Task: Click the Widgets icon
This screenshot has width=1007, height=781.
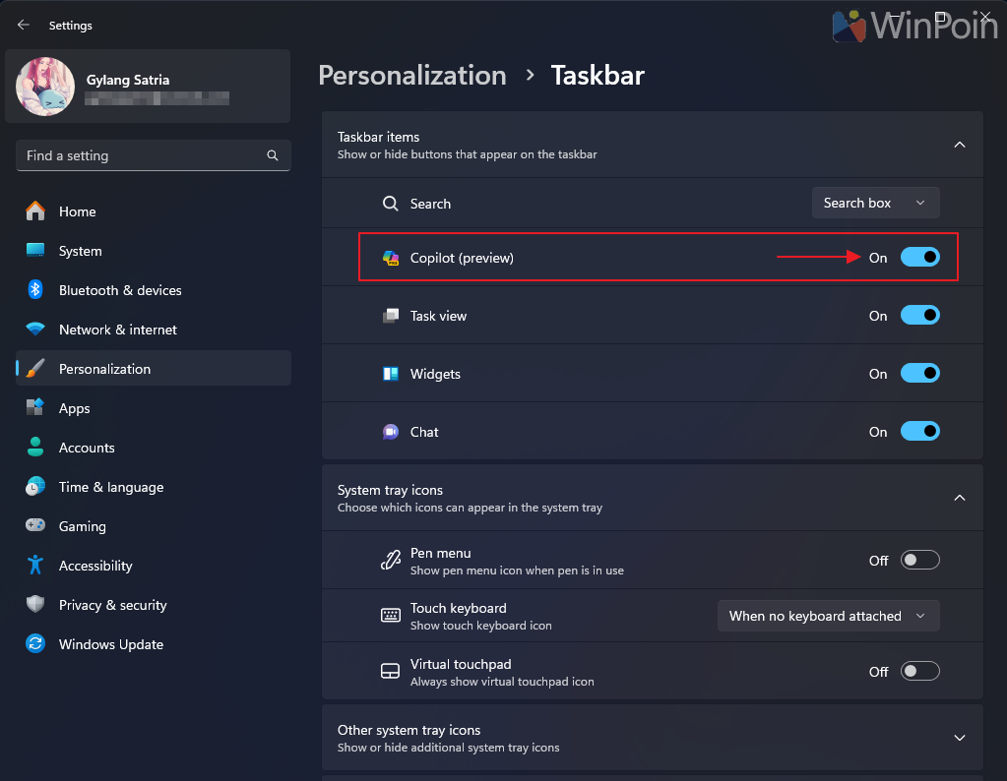Action: (x=391, y=374)
